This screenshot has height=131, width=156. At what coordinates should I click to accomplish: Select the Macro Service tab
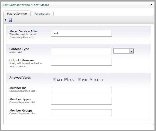tap(17, 14)
